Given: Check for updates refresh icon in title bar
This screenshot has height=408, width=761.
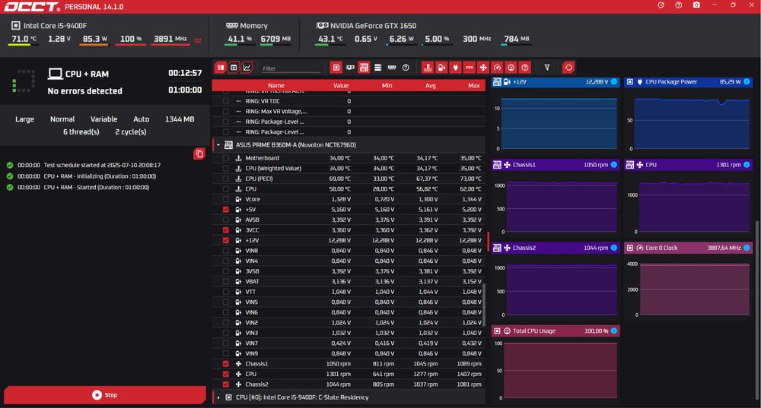Looking at the screenshot, I should pos(661,5).
